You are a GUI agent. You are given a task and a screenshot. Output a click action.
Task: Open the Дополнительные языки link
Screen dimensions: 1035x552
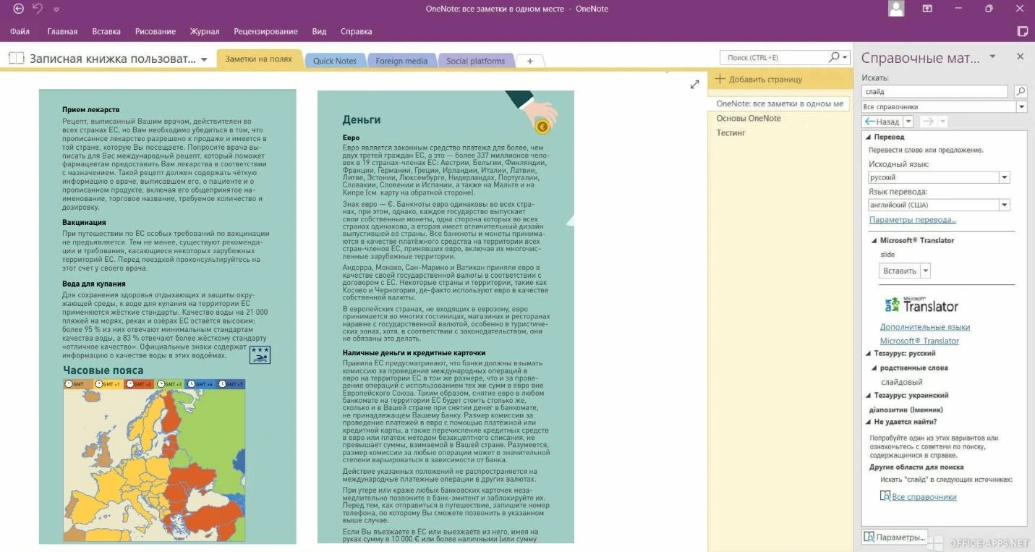tap(925, 327)
